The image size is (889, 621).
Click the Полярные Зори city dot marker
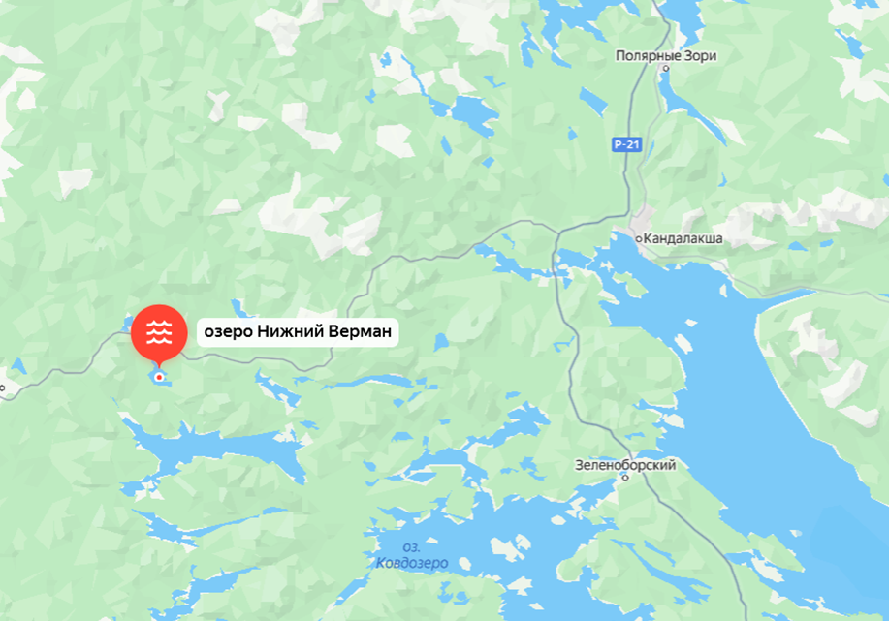coord(666,68)
